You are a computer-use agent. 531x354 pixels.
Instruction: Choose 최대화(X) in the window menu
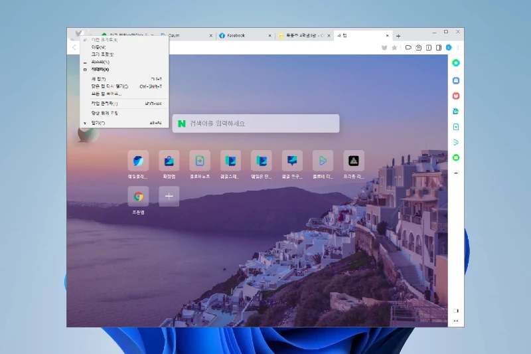tap(124, 70)
